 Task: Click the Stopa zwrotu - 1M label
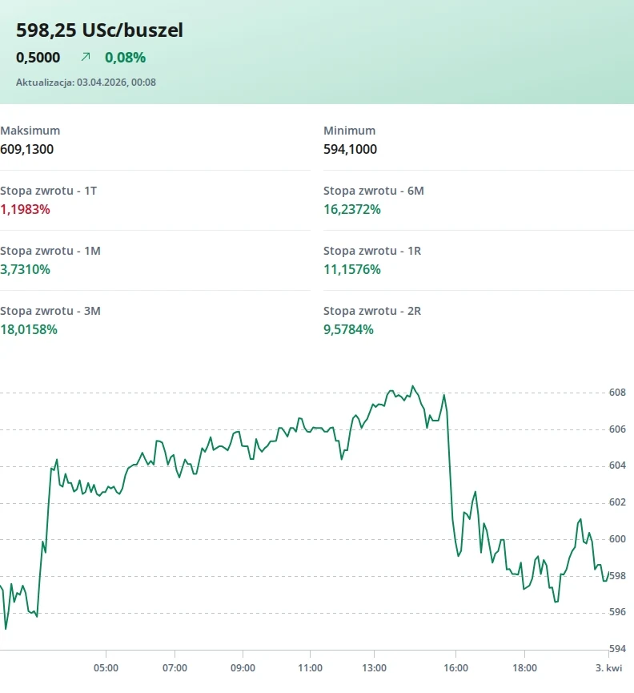click(50, 251)
